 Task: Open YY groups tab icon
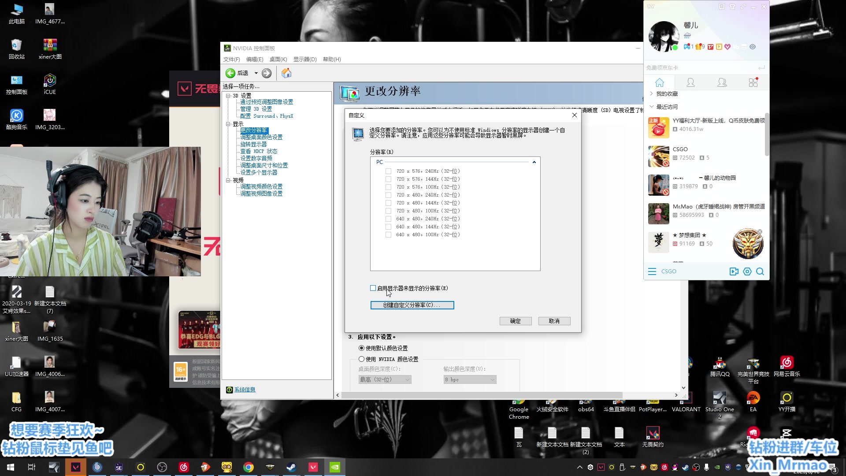(x=722, y=82)
